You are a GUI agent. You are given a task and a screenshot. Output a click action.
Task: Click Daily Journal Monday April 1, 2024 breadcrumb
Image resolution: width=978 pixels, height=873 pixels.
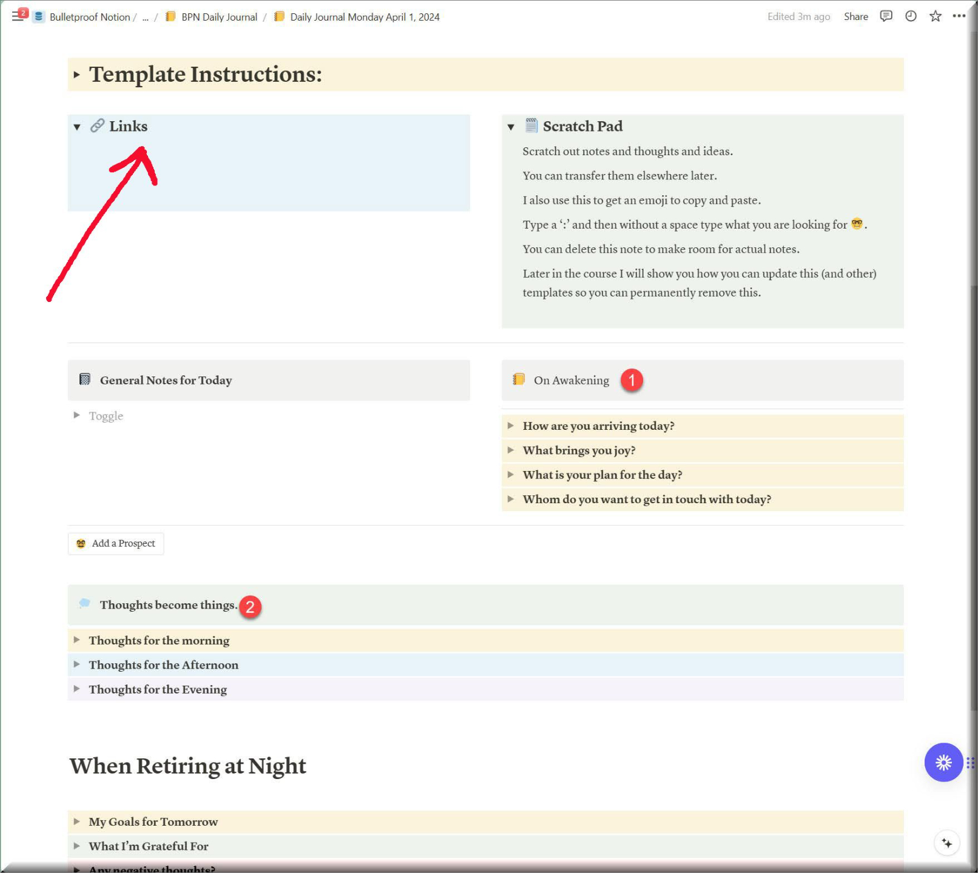365,17
